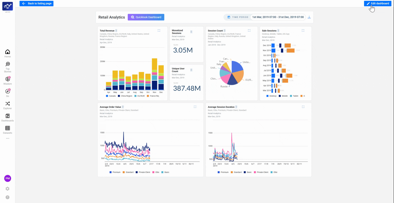This screenshot has height=203, width=394.
Task: Click the download dashboard icon
Action: coord(309,17)
